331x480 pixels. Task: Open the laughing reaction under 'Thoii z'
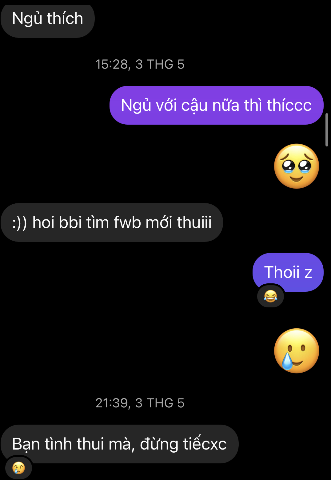click(271, 296)
